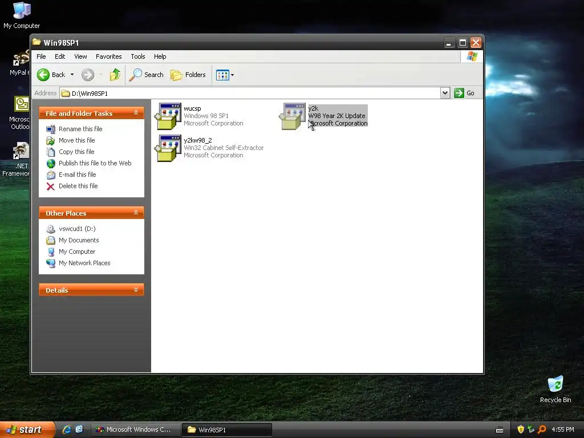Screen dimensions: 584x438
Task: Click the Address bar field D:\Win98SP1
Action: point(250,93)
